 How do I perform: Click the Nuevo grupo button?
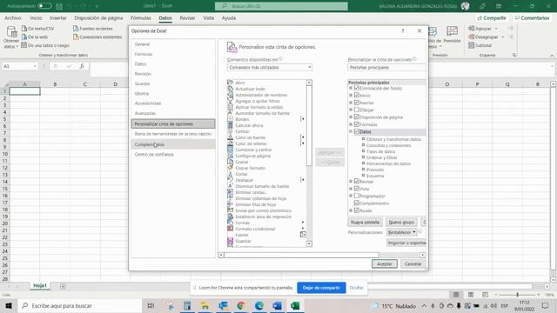[401, 223]
